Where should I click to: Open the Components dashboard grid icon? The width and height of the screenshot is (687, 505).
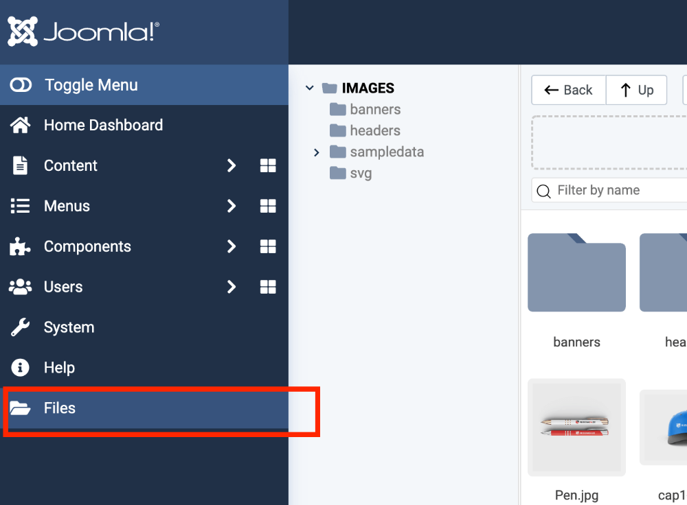coord(268,247)
